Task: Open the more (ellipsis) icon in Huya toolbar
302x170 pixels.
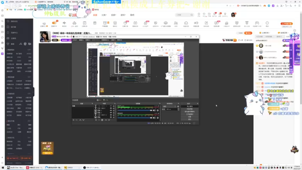Action: (267, 23)
